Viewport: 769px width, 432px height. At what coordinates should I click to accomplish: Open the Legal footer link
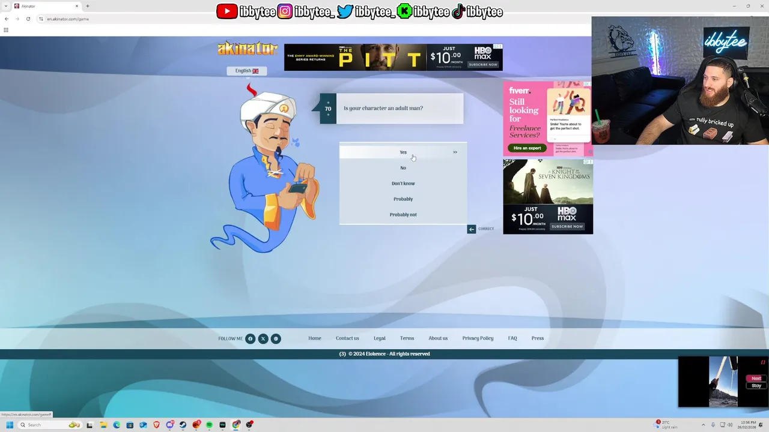point(380,338)
